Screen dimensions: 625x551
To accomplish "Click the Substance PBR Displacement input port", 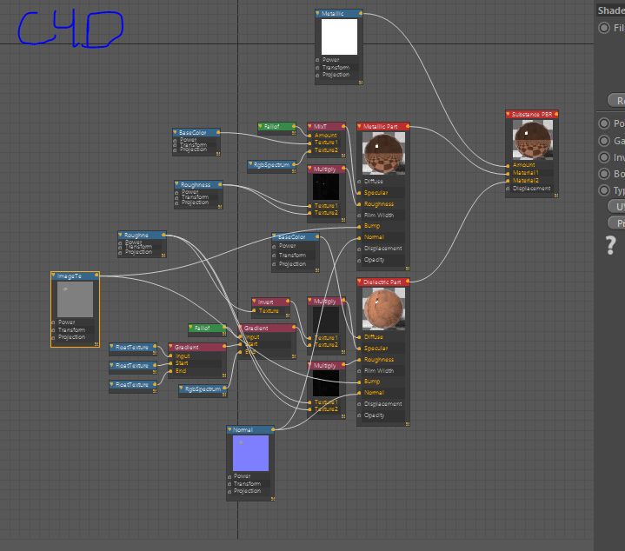I will [x=508, y=189].
